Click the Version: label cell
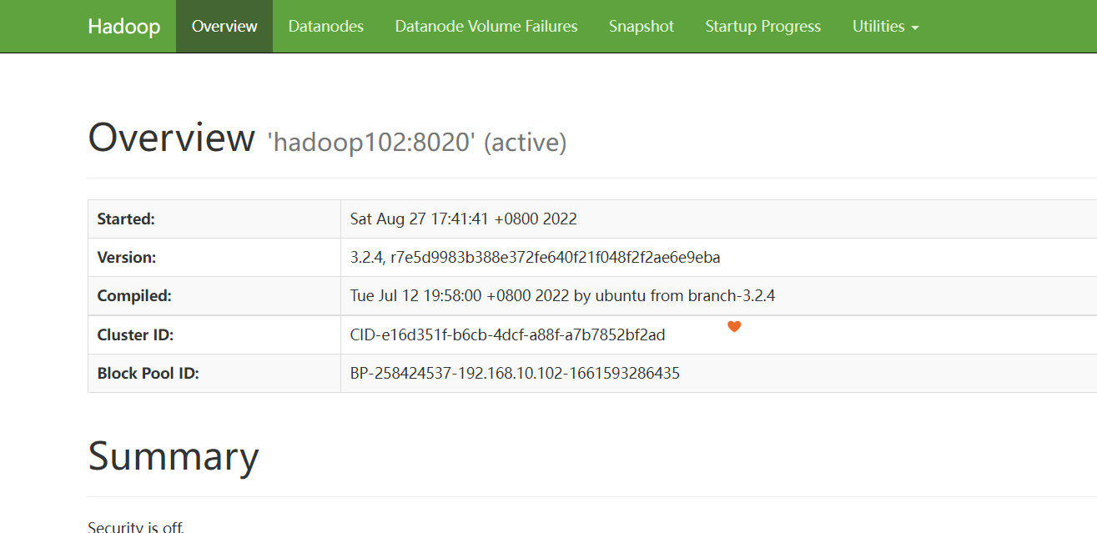Image resolution: width=1097 pixels, height=533 pixels. click(x=214, y=258)
